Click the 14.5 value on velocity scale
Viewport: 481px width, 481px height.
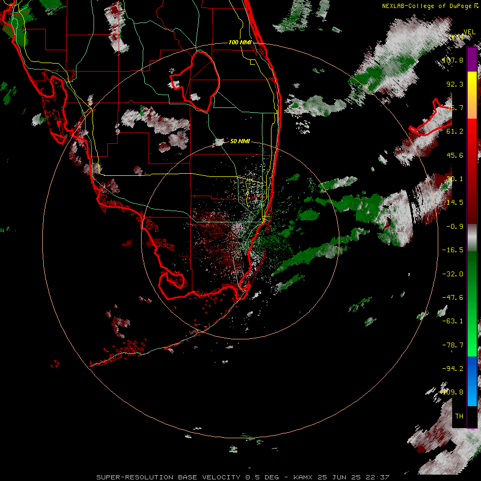coord(455,203)
